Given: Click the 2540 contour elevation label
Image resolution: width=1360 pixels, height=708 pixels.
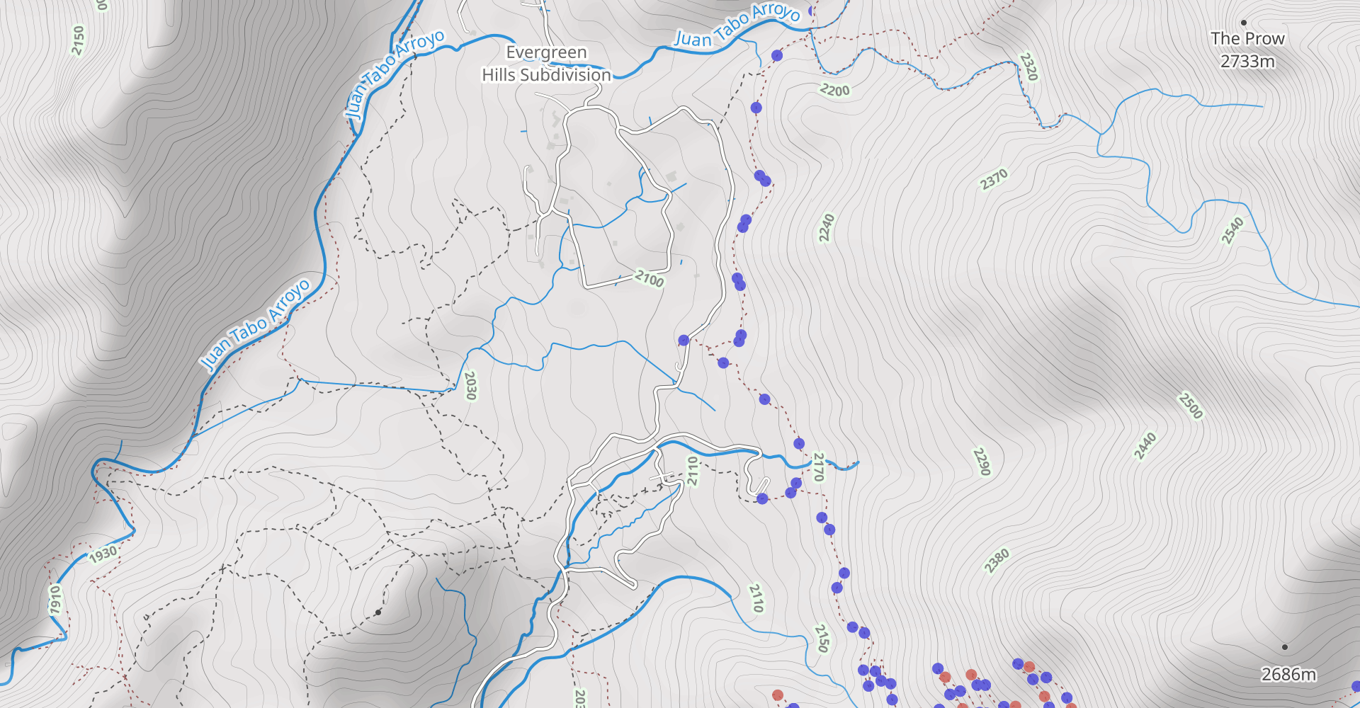Looking at the screenshot, I should [x=1232, y=231].
